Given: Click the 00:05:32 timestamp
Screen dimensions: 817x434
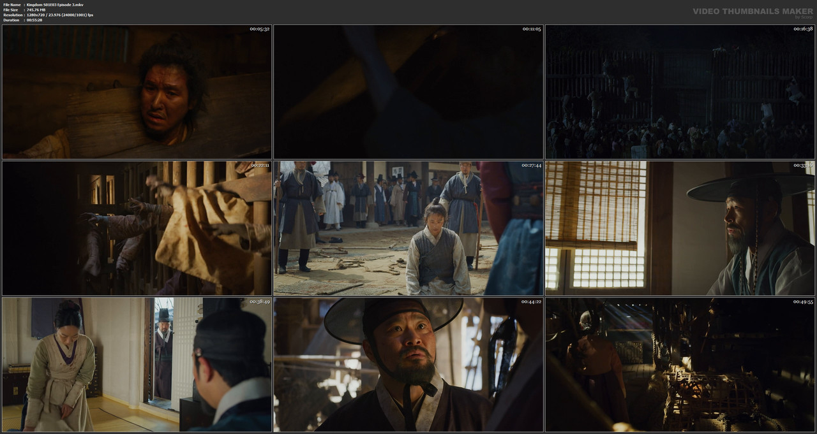Looking at the screenshot, I should point(260,29).
